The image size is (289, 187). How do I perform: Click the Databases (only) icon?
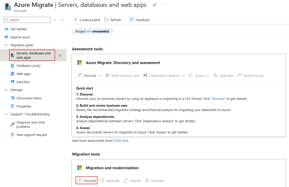pos(12,66)
